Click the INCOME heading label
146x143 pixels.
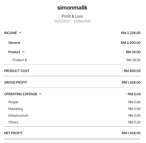(x=11, y=33)
